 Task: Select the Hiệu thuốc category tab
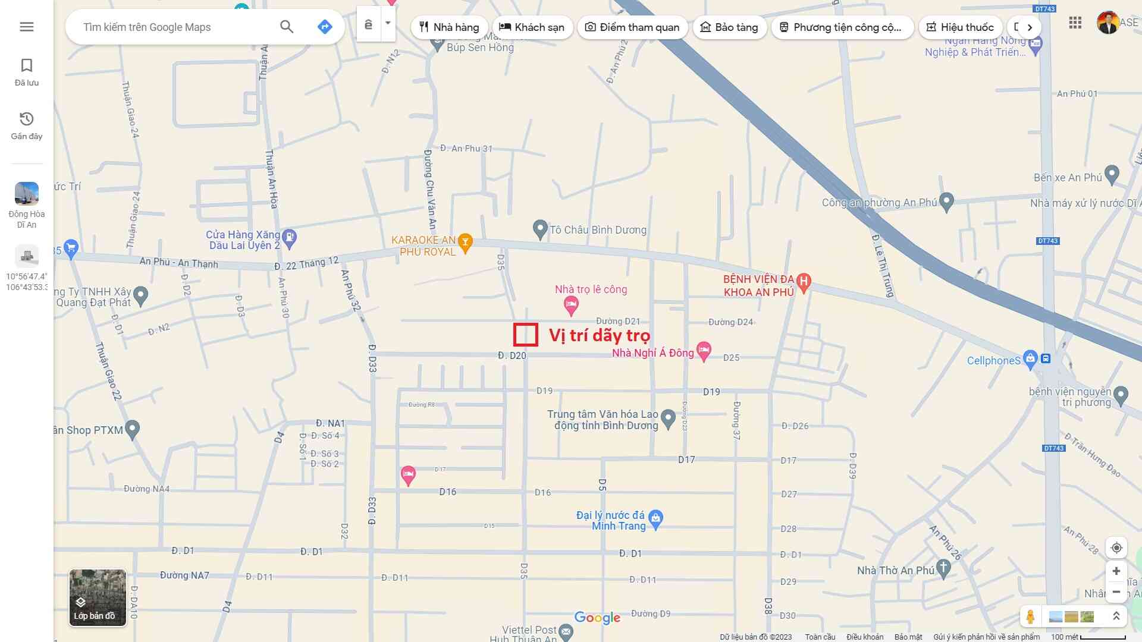[960, 27]
